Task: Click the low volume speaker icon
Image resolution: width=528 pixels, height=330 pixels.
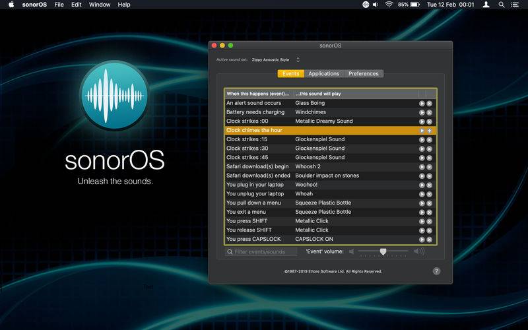Action: coord(352,251)
